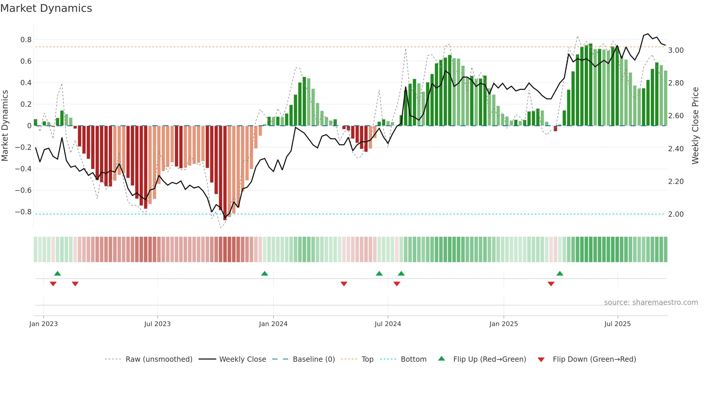Select the flip-up marker just before Jan 2024
The width and height of the screenshot is (708, 398).
(x=265, y=273)
